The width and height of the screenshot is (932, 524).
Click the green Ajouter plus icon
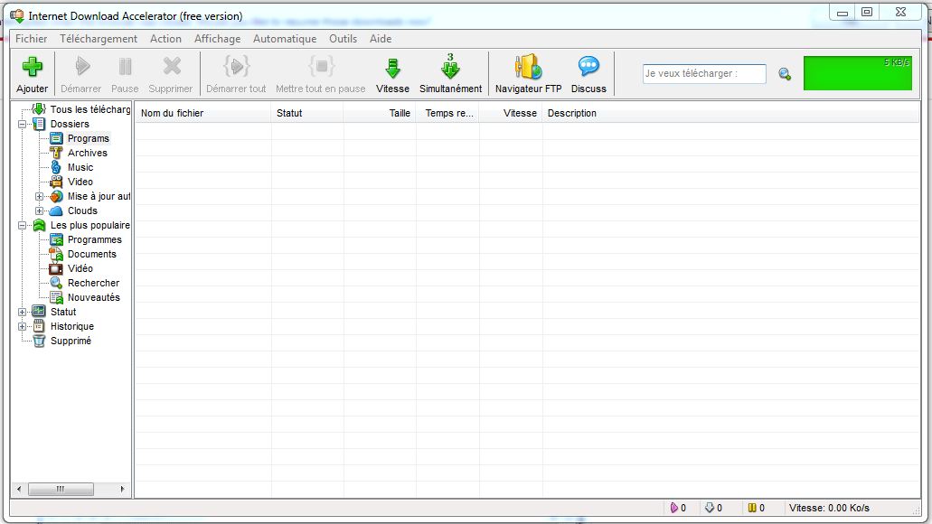pyautogui.click(x=33, y=67)
